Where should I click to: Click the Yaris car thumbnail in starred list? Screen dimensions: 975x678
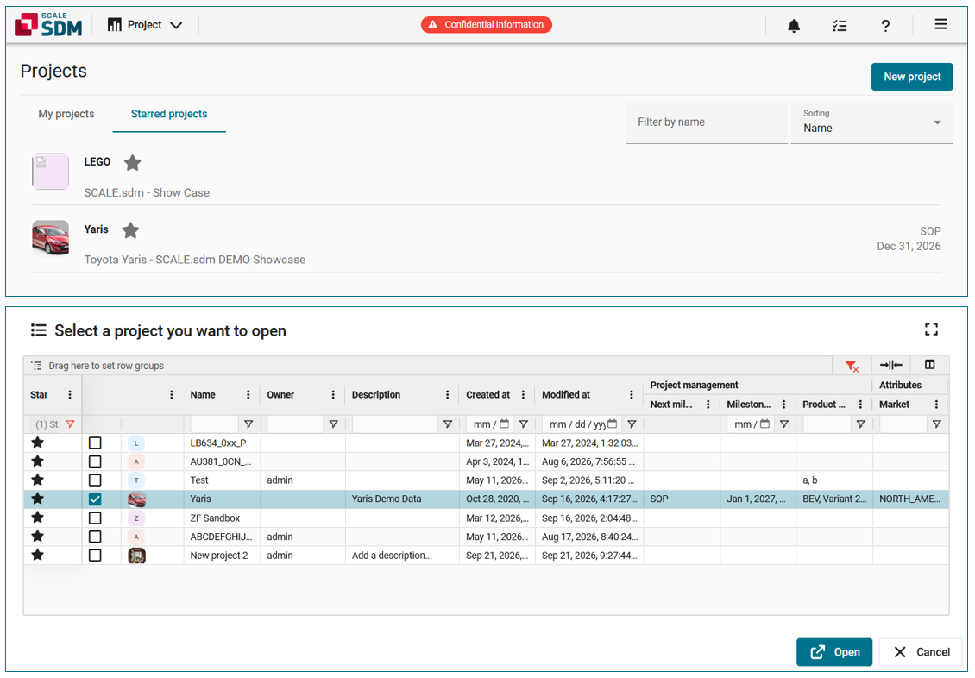point(50,238)
